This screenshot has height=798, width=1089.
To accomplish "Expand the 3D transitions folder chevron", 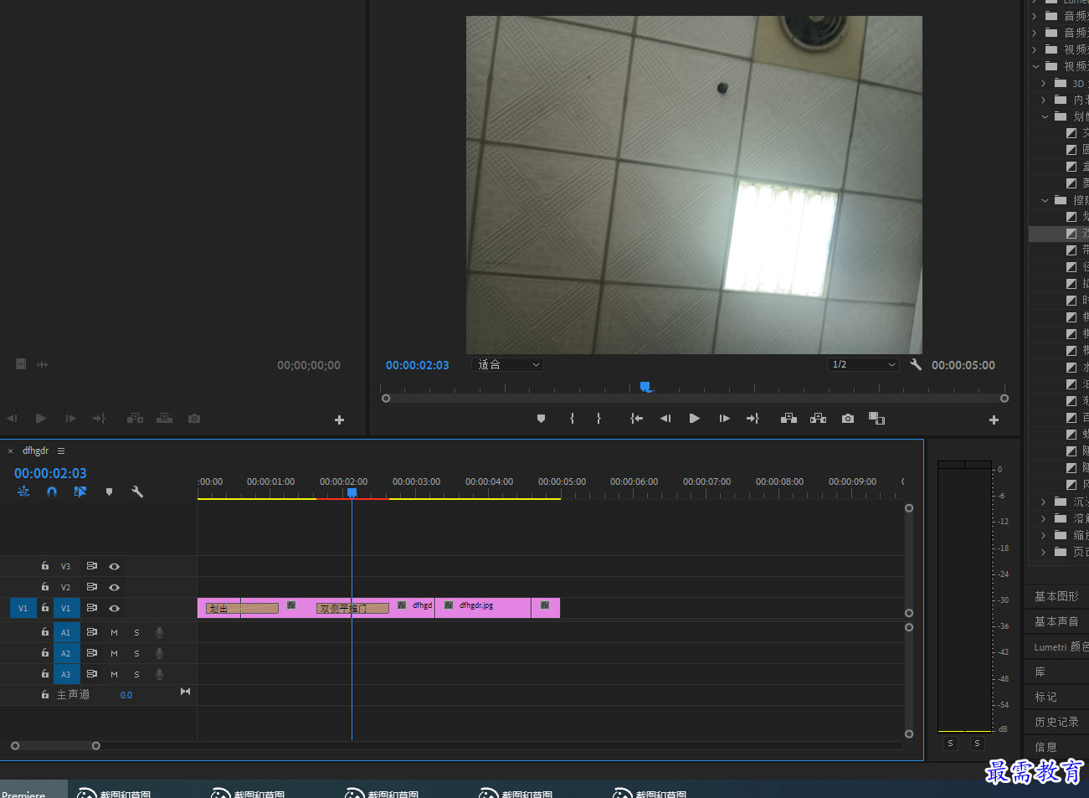I will 1044,83.
